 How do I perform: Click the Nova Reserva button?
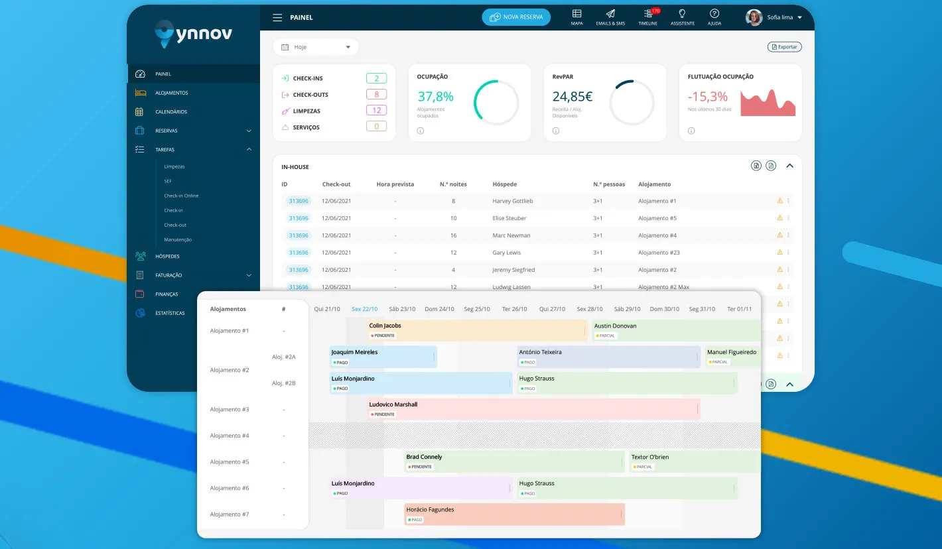click(516, 17)
